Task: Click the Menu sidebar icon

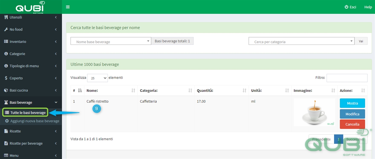Action: [x=6, y=155]
